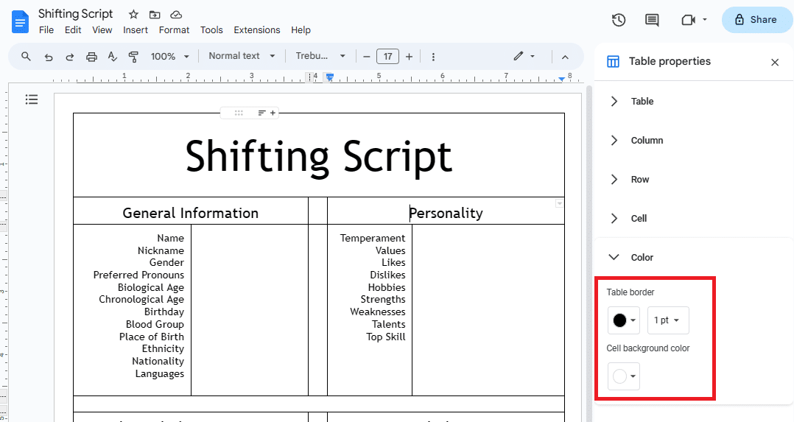794x422 pixels.
Task: Open the Tools menu
Action: coord(211,30)
